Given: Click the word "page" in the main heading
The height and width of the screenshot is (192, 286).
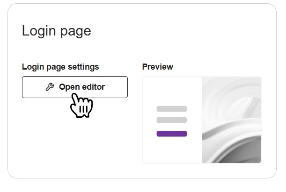Looking at the screenshot, I should click(x=75, y=31).
